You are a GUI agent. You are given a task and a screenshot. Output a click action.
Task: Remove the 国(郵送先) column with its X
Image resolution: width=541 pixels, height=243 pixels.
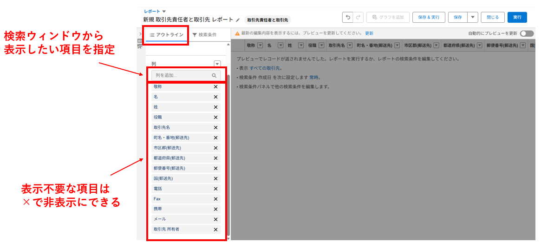(215, 178)
